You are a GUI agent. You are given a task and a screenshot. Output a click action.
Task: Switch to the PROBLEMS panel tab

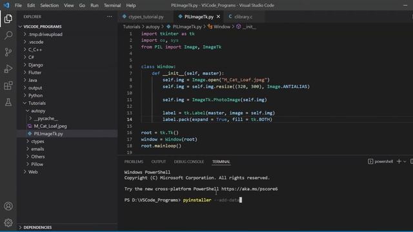pos(134,162)
